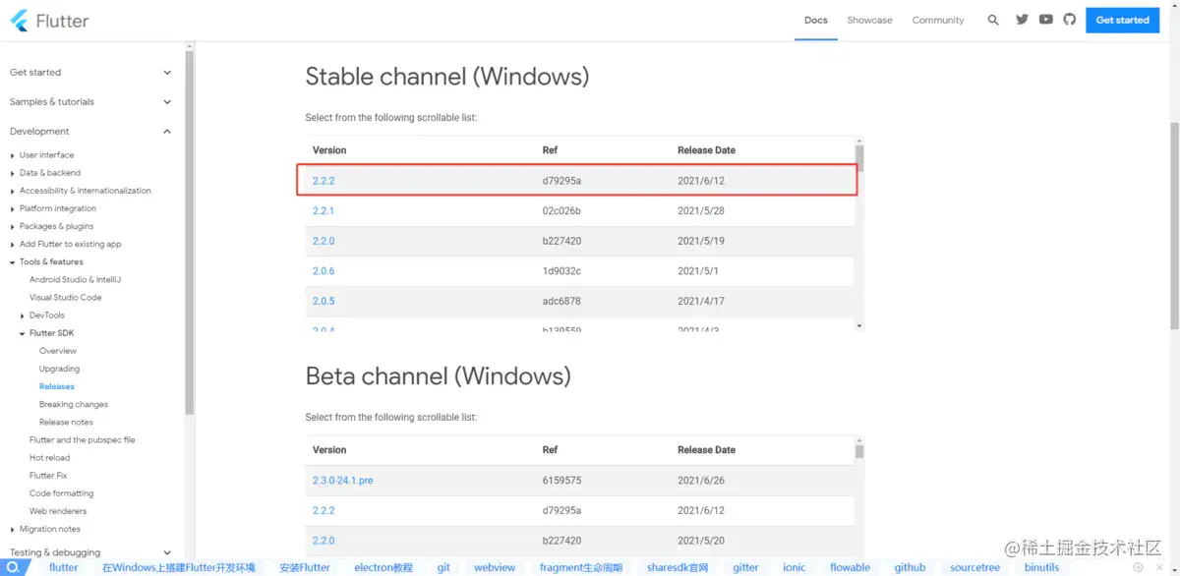Expand the Get started sidebar section
The image size is (1180, 576).
90,73
